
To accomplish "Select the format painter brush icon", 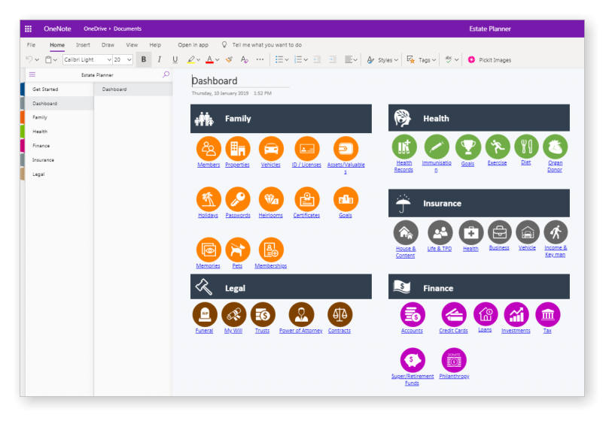I will coord(229,59).
